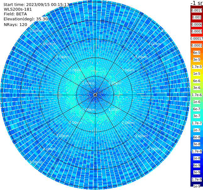Screen dimensions: 203x190
Task: Click the 6e-8 colorbar label
Action: [x=197, y=137]
